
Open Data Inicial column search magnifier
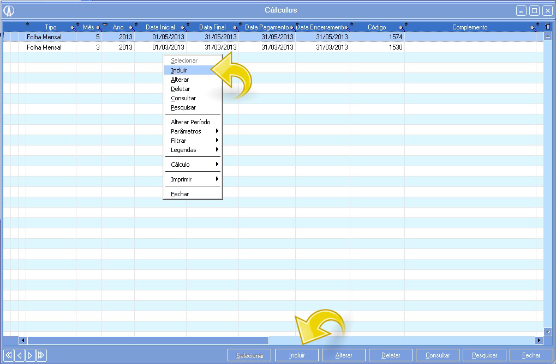point(183,28)
